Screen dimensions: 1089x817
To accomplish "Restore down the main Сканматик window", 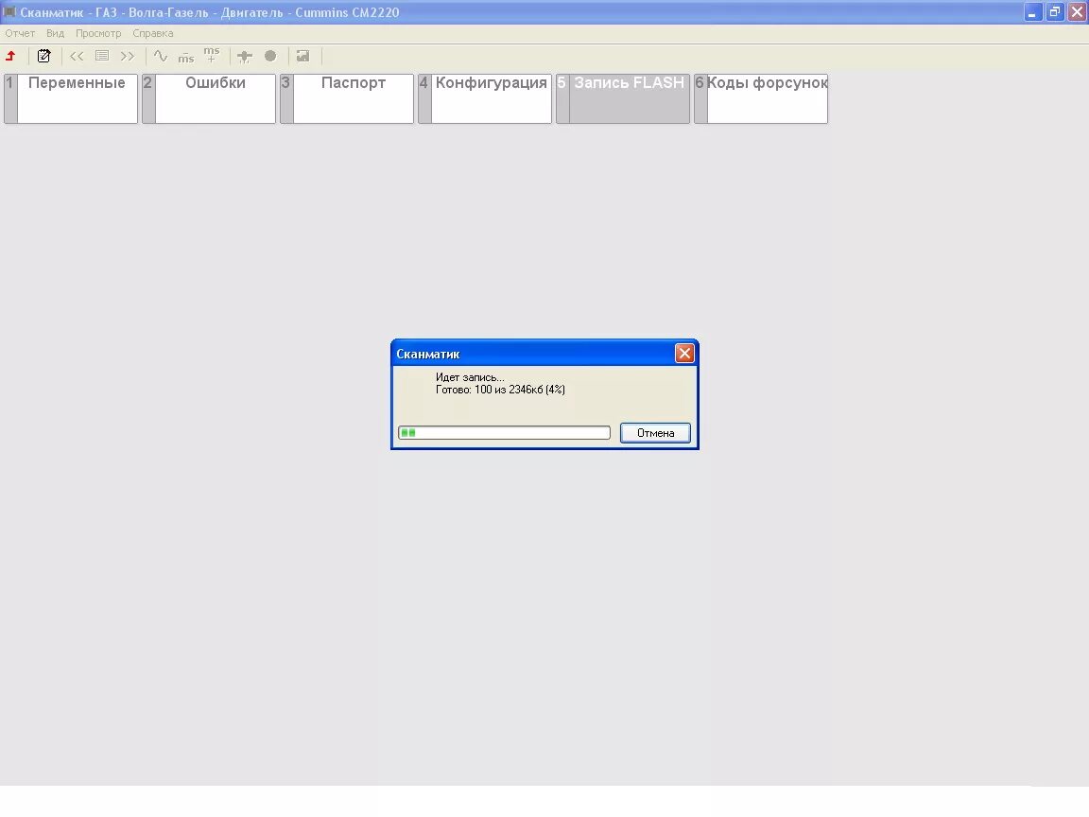I will coord(1055,11).
